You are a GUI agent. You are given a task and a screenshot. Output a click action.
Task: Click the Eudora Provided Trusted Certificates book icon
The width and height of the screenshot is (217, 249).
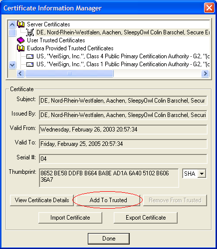(x=21, y=48)
